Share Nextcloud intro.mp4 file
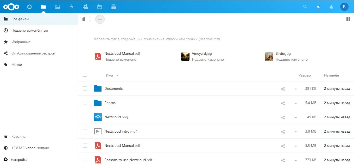354x165 pixels. 283,132
